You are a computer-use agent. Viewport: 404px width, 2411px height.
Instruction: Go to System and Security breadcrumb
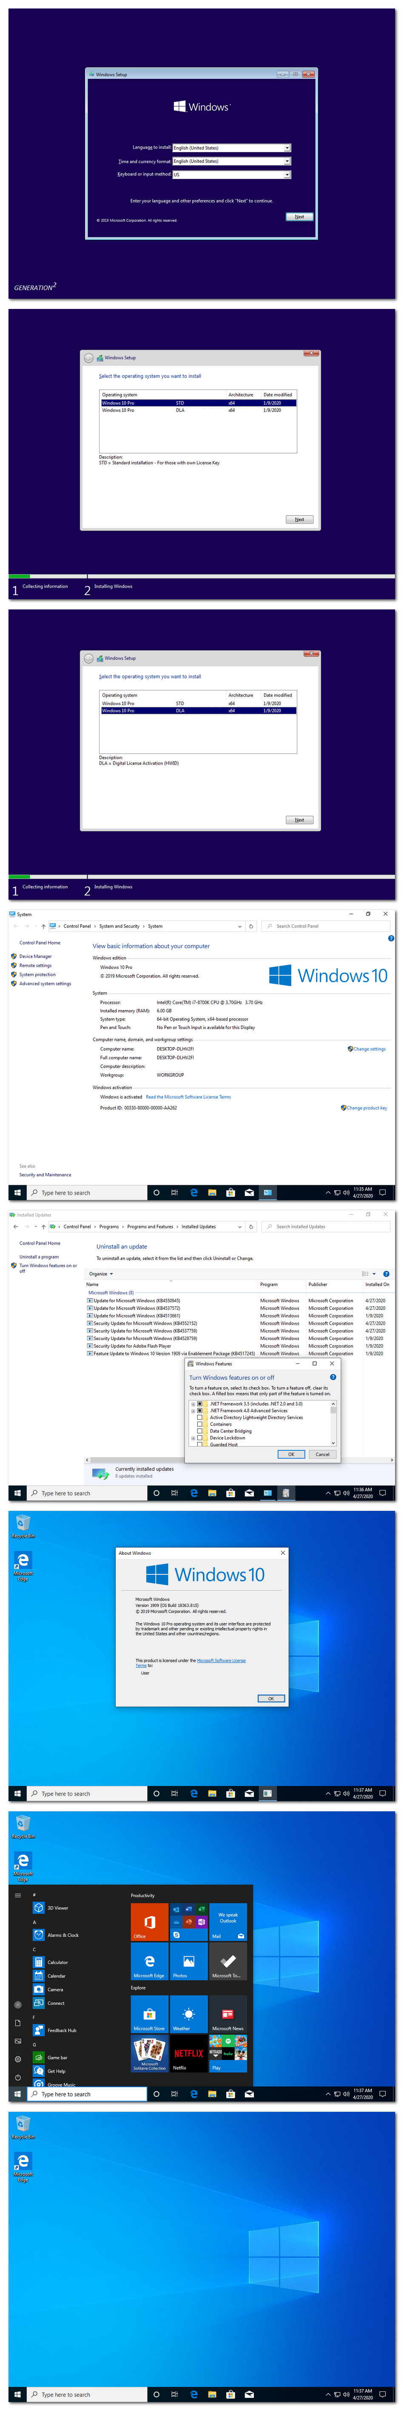pyautogui.click(x=119, y=926)
